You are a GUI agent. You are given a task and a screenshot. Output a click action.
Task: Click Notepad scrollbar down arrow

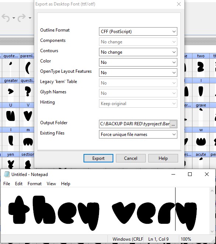tap(212, 232)
